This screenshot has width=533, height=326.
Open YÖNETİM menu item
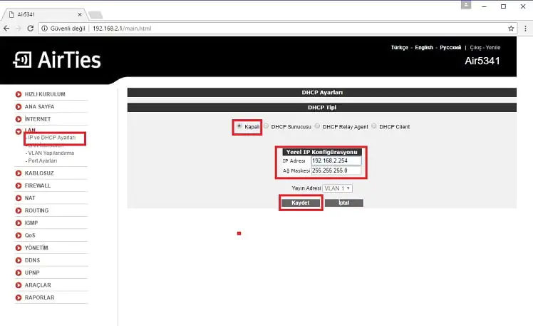coord(36,248)
